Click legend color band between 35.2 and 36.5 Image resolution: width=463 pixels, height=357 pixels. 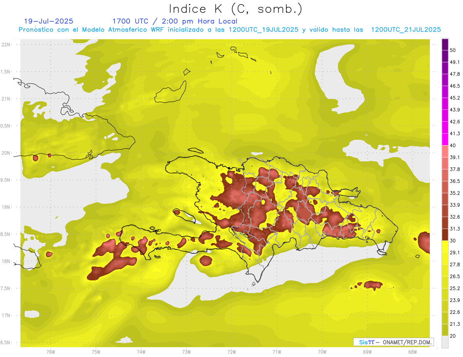(445, 187)
